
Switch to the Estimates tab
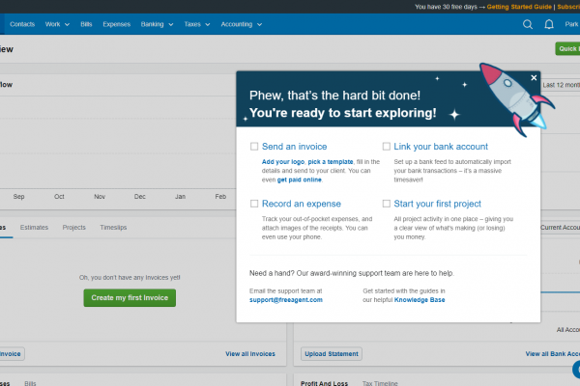pos(34,228)
